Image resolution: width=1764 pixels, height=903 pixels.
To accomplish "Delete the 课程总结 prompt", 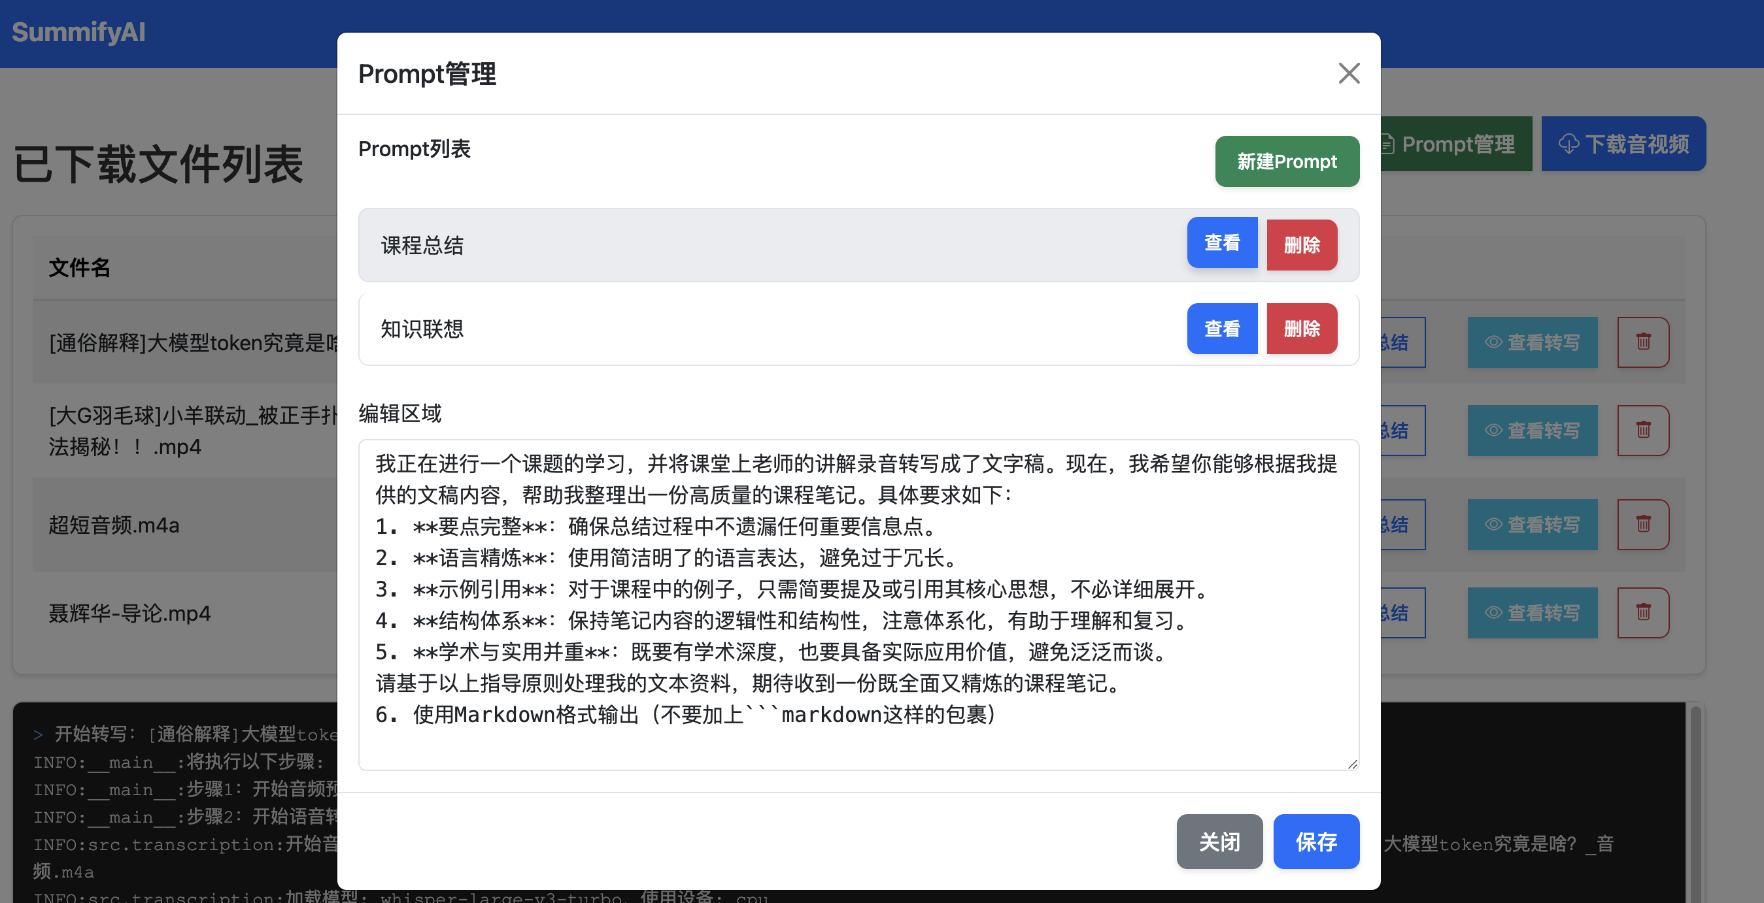I will tap(1301, 245).
